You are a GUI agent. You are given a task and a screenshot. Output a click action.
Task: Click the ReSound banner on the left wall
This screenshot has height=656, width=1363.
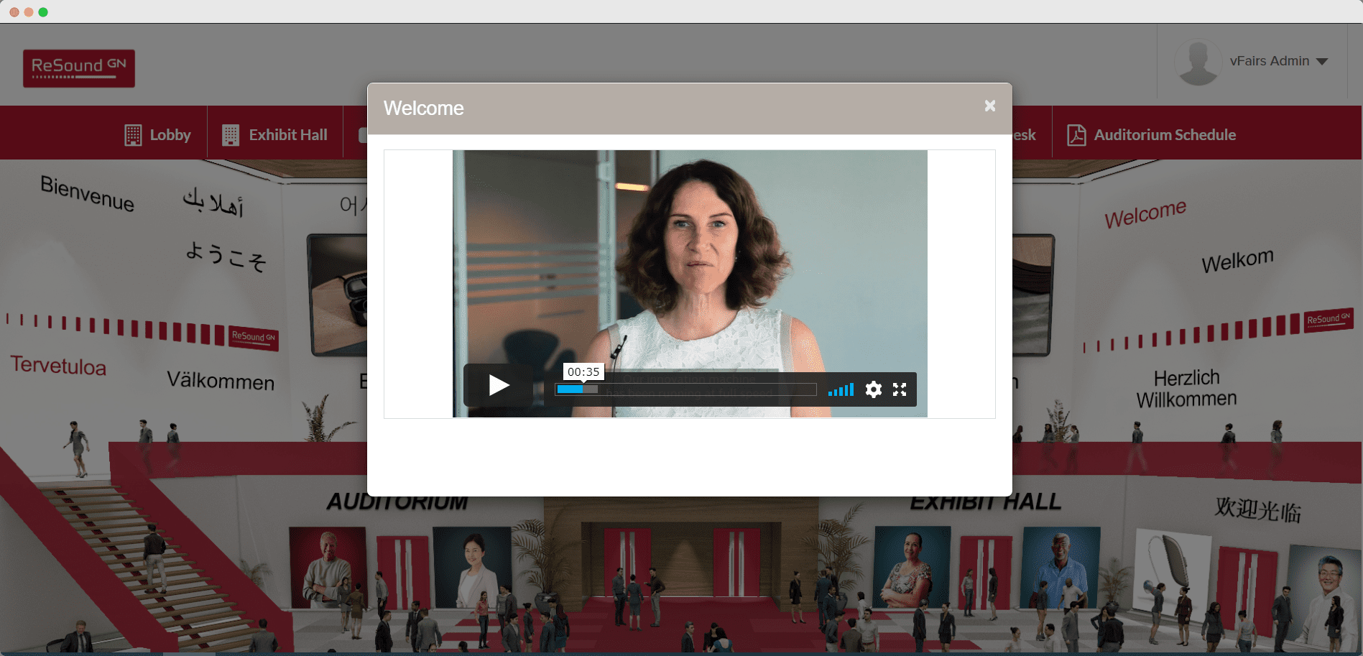coord(254,337)
